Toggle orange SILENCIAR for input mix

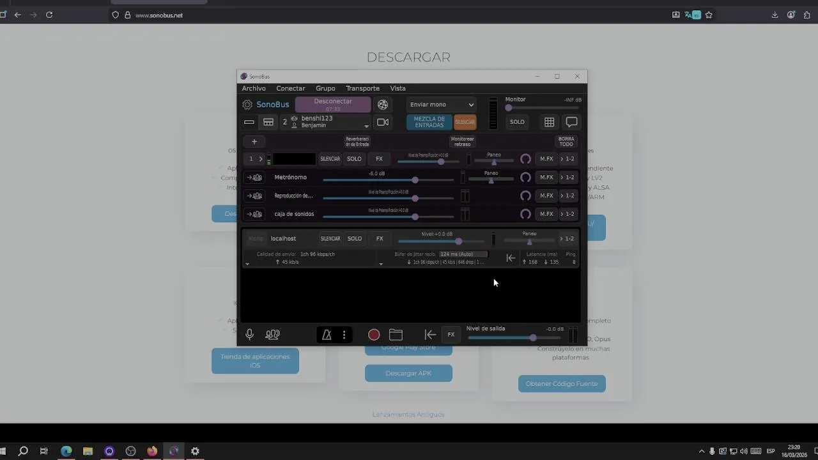pos(465,122)
